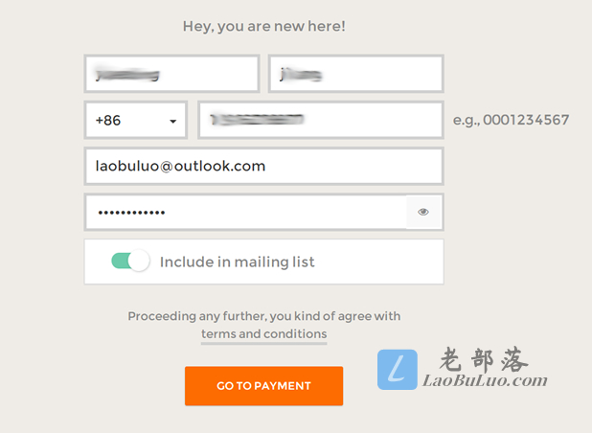Open the terms and conditions link
The image size is (592, 433).
point(263,333)
